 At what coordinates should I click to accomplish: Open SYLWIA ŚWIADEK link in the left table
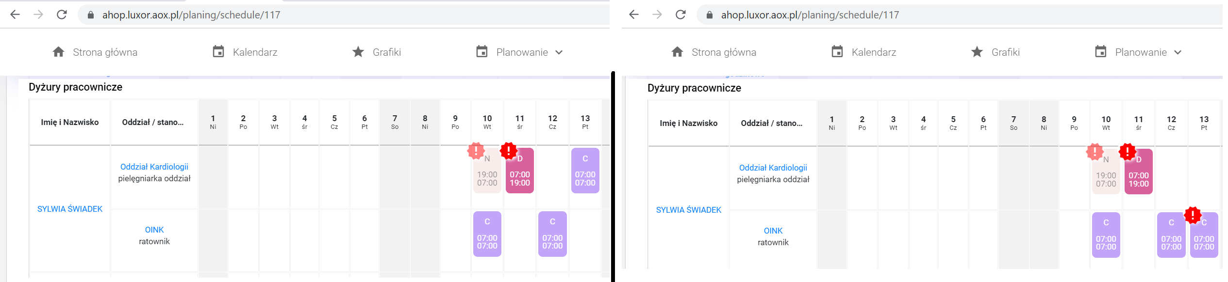70,209
